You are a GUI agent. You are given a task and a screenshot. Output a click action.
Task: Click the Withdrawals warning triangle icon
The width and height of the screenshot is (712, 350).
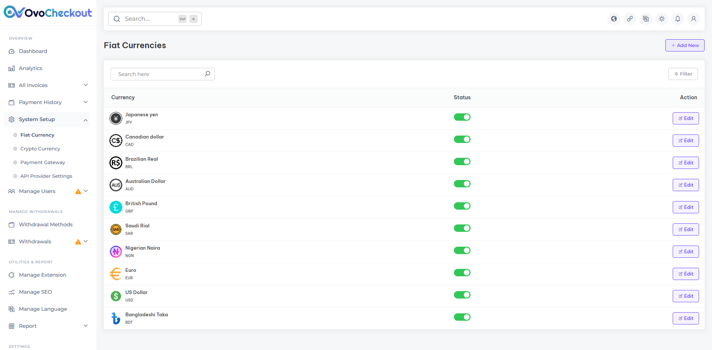78,242
